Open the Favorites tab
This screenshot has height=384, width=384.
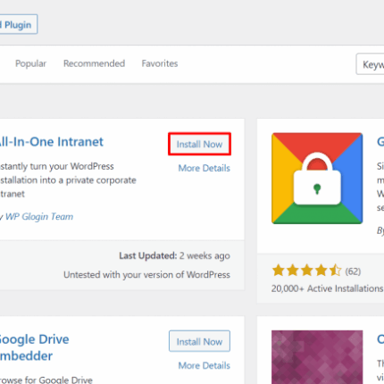(x=160, y=63)
